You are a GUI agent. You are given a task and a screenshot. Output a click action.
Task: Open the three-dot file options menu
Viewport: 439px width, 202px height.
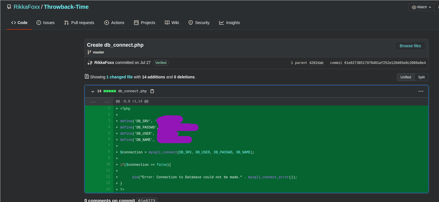pyautogui.click(x=421, y=91)
